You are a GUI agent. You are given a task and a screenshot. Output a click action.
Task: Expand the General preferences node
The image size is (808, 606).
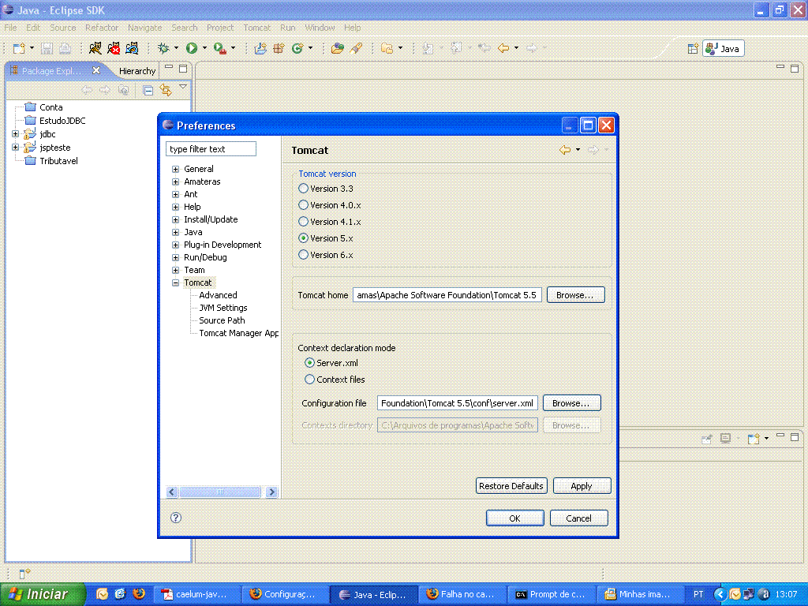pyautogui.click(x=176, y=169)
